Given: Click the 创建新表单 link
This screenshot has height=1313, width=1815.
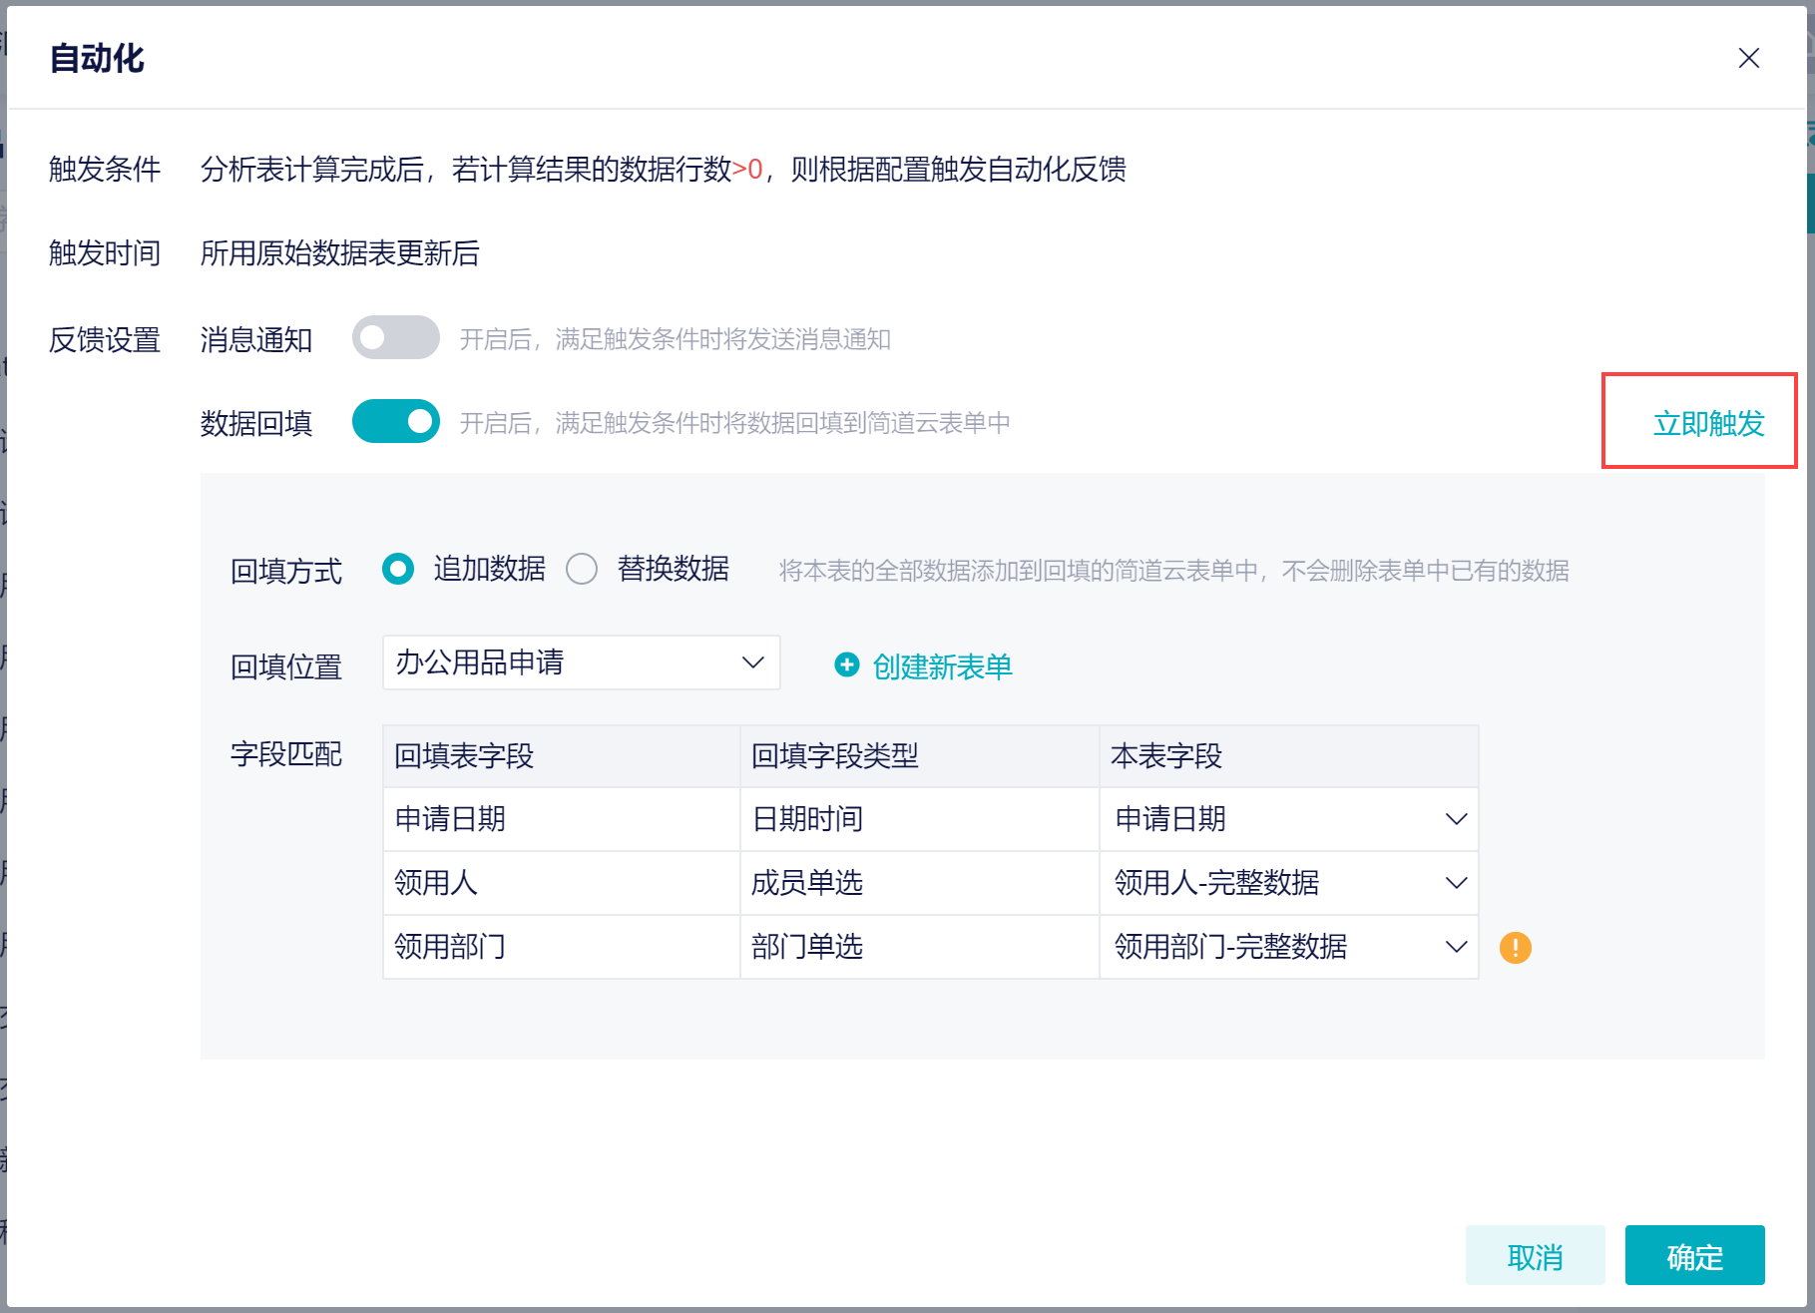Looking at the screenshot, I should 942,666.
